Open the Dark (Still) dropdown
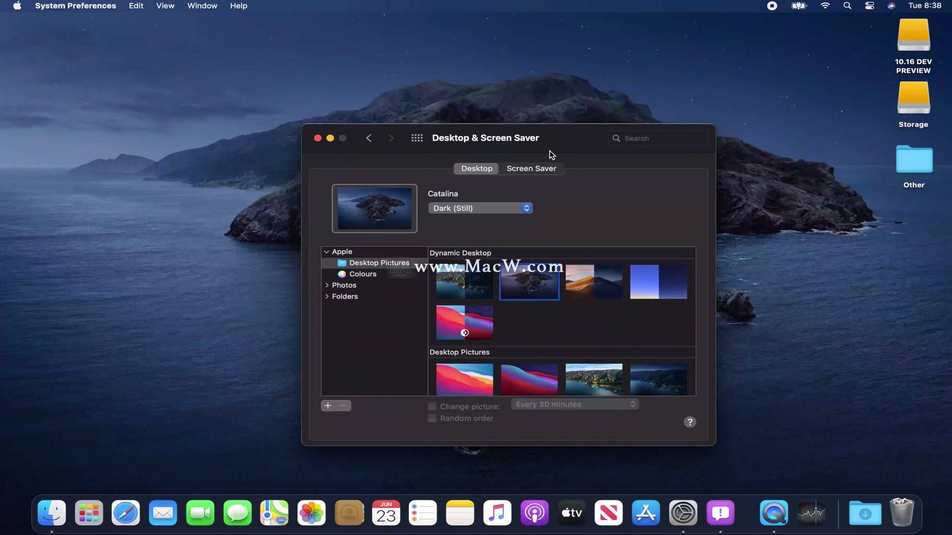The height and width of the screenshot is (535, 952). 480,208
